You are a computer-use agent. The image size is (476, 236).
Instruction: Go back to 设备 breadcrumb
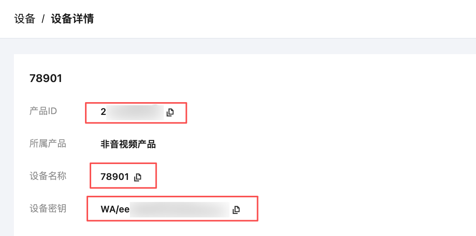tap(25, 19)
